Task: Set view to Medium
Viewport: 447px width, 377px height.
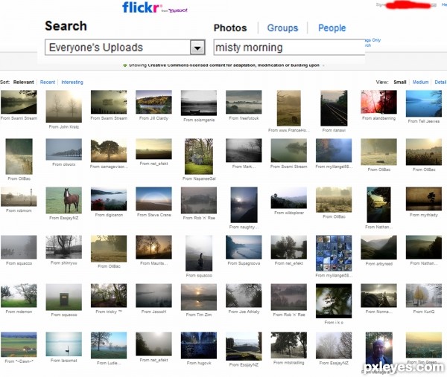Action: coord(420,83)
